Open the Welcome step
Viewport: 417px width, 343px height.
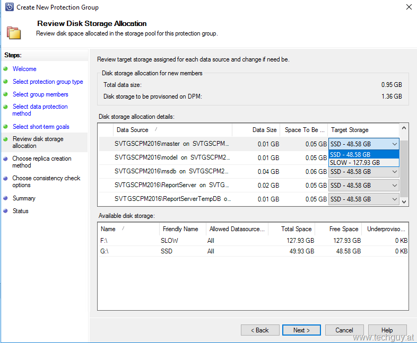24,69
